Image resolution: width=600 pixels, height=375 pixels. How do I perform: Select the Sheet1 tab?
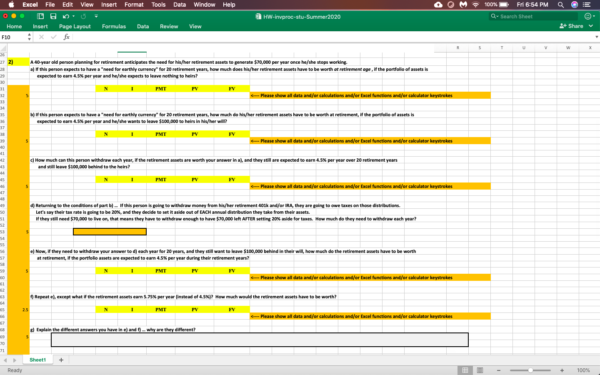(37, 360)
